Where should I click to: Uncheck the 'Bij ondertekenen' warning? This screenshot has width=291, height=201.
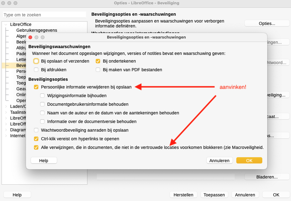pyautogui.click(x=98, y=61)
